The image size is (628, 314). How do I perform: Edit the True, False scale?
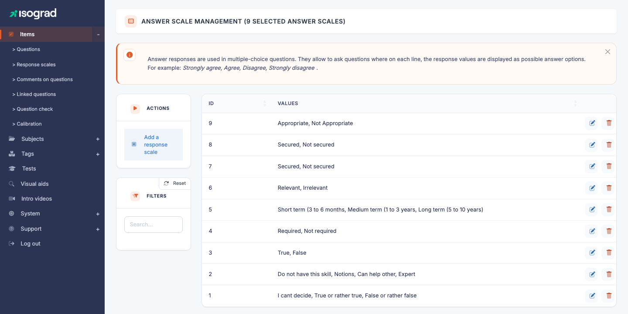point(592,253)
